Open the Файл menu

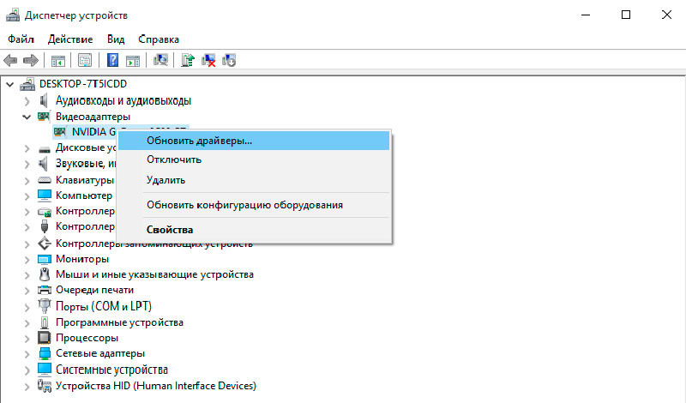(21, 39)
